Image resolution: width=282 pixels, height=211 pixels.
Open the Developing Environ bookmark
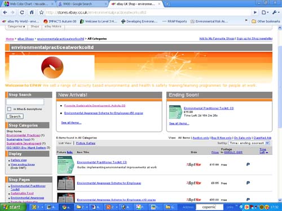(x=139, y=21)
